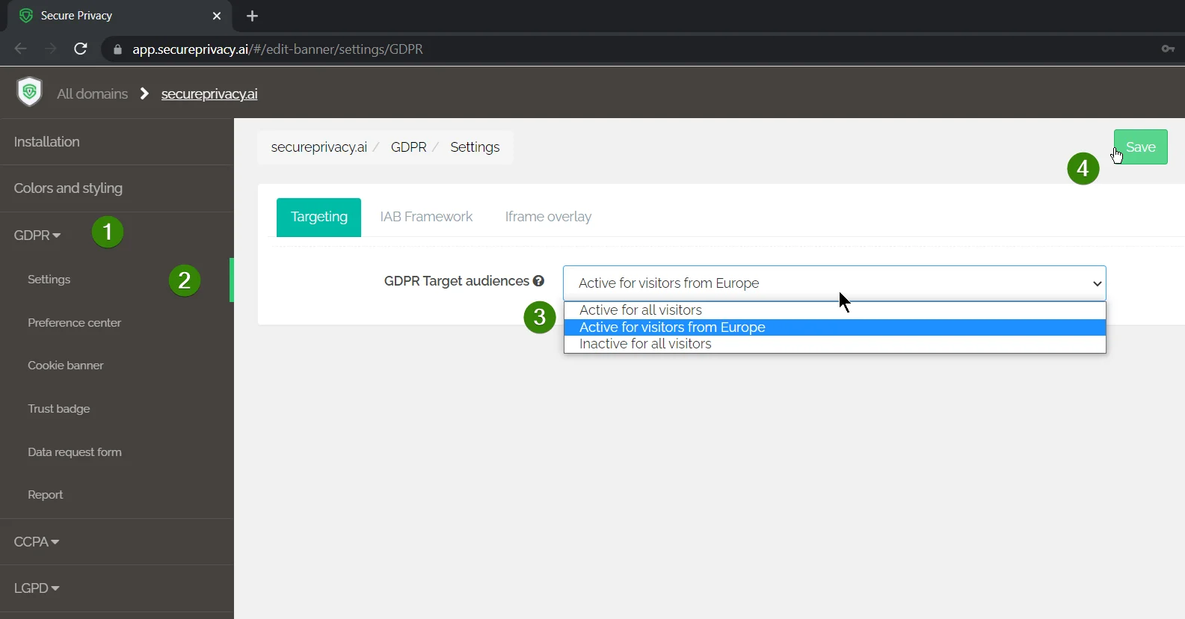Select Inactive for all visitors option

click(x=834, y=344)
